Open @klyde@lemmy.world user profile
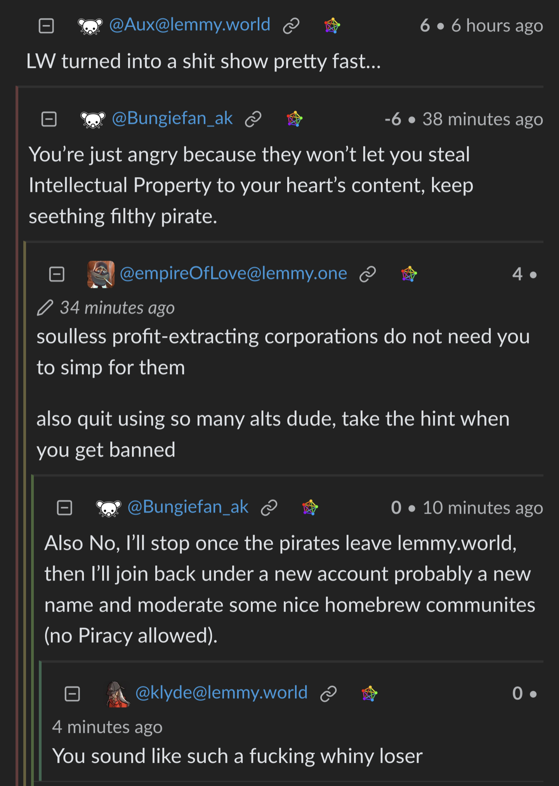 point(221,693)
